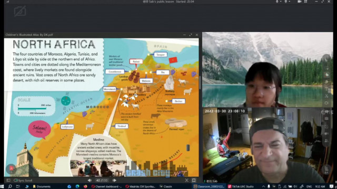Switch to the TikTok LIVE Studio taskbar window

[241, 186]
